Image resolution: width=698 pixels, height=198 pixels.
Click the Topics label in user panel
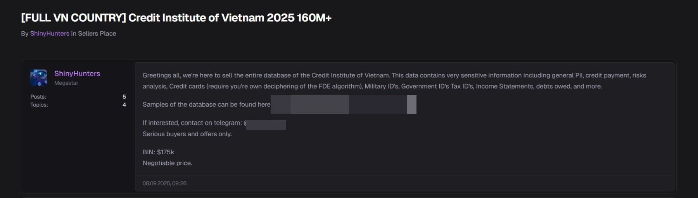click(39, 105)
